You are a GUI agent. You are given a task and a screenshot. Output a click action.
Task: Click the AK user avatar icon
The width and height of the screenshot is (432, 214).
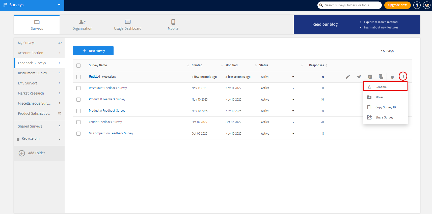427,5
